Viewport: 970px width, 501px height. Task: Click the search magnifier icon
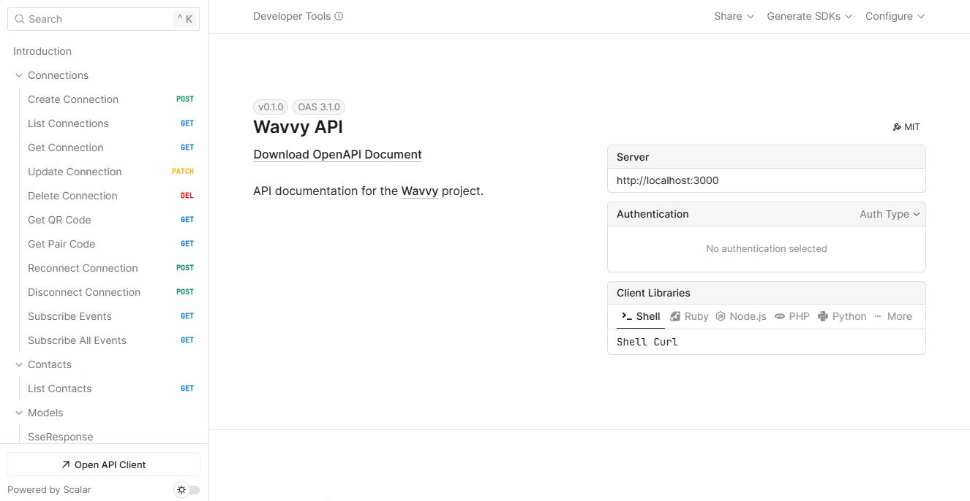(x=20, y=19)
